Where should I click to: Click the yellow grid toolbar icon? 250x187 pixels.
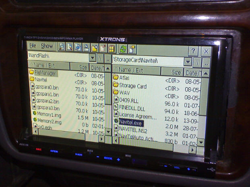[x=112, y=49]
